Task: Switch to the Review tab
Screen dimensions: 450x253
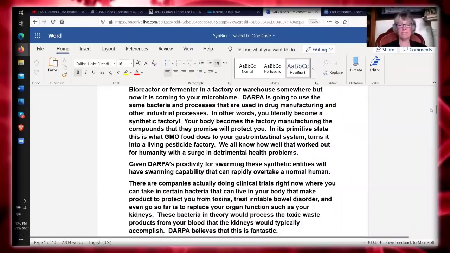Action: [166, 49]
